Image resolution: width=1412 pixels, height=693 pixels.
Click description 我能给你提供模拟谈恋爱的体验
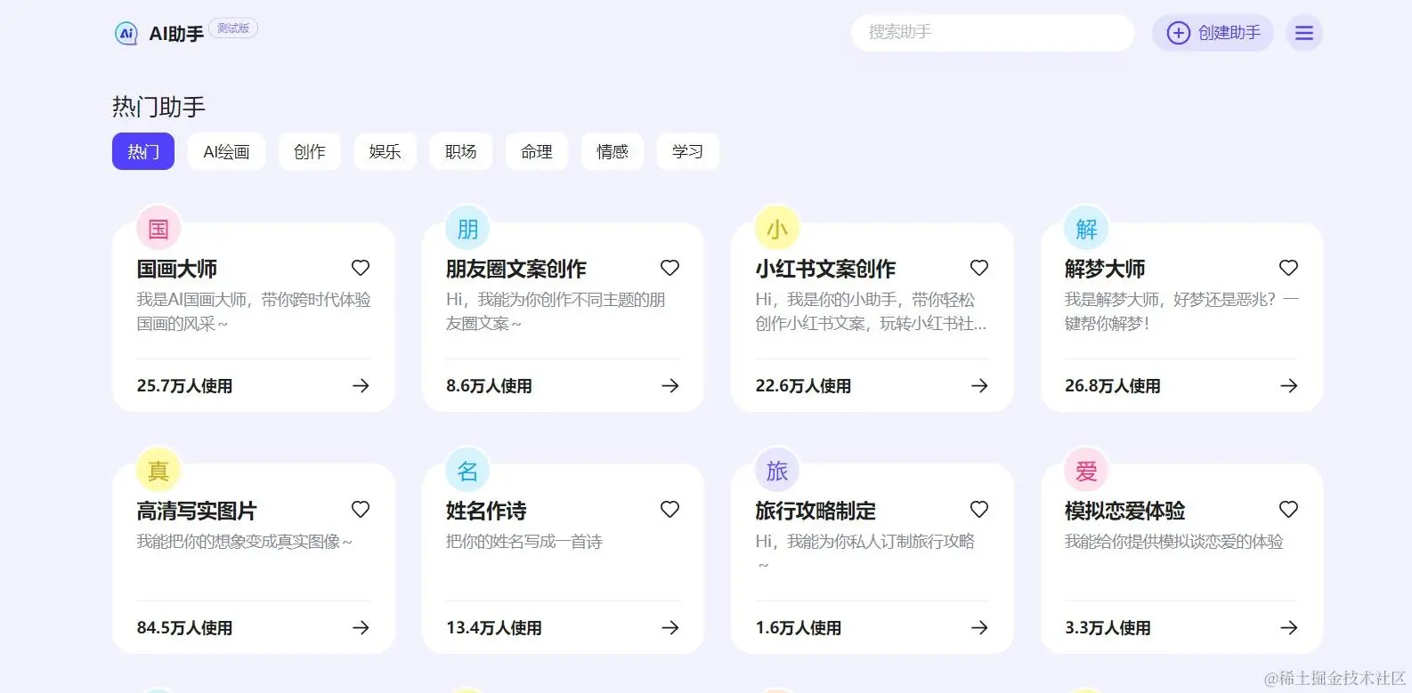[1174, 542]
